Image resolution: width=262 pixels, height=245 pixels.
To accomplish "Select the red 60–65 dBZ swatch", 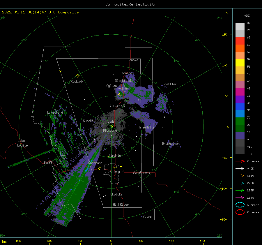I will (x=240, y=41).
